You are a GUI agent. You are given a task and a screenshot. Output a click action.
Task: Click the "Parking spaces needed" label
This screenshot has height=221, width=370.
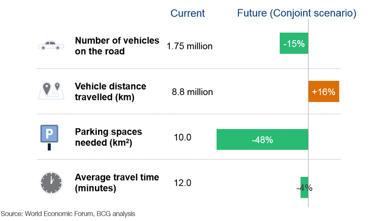pos(108,137)
